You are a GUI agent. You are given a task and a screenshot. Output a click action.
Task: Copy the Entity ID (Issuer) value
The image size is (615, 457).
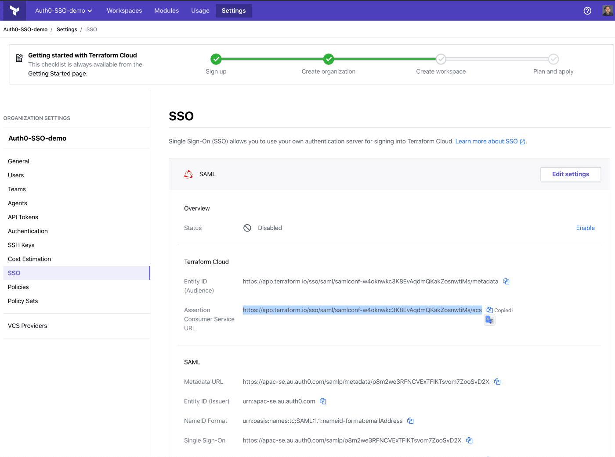323,401
